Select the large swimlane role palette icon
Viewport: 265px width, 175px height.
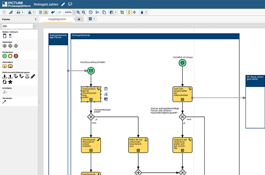pyautogui.click(x=5, y=36)
